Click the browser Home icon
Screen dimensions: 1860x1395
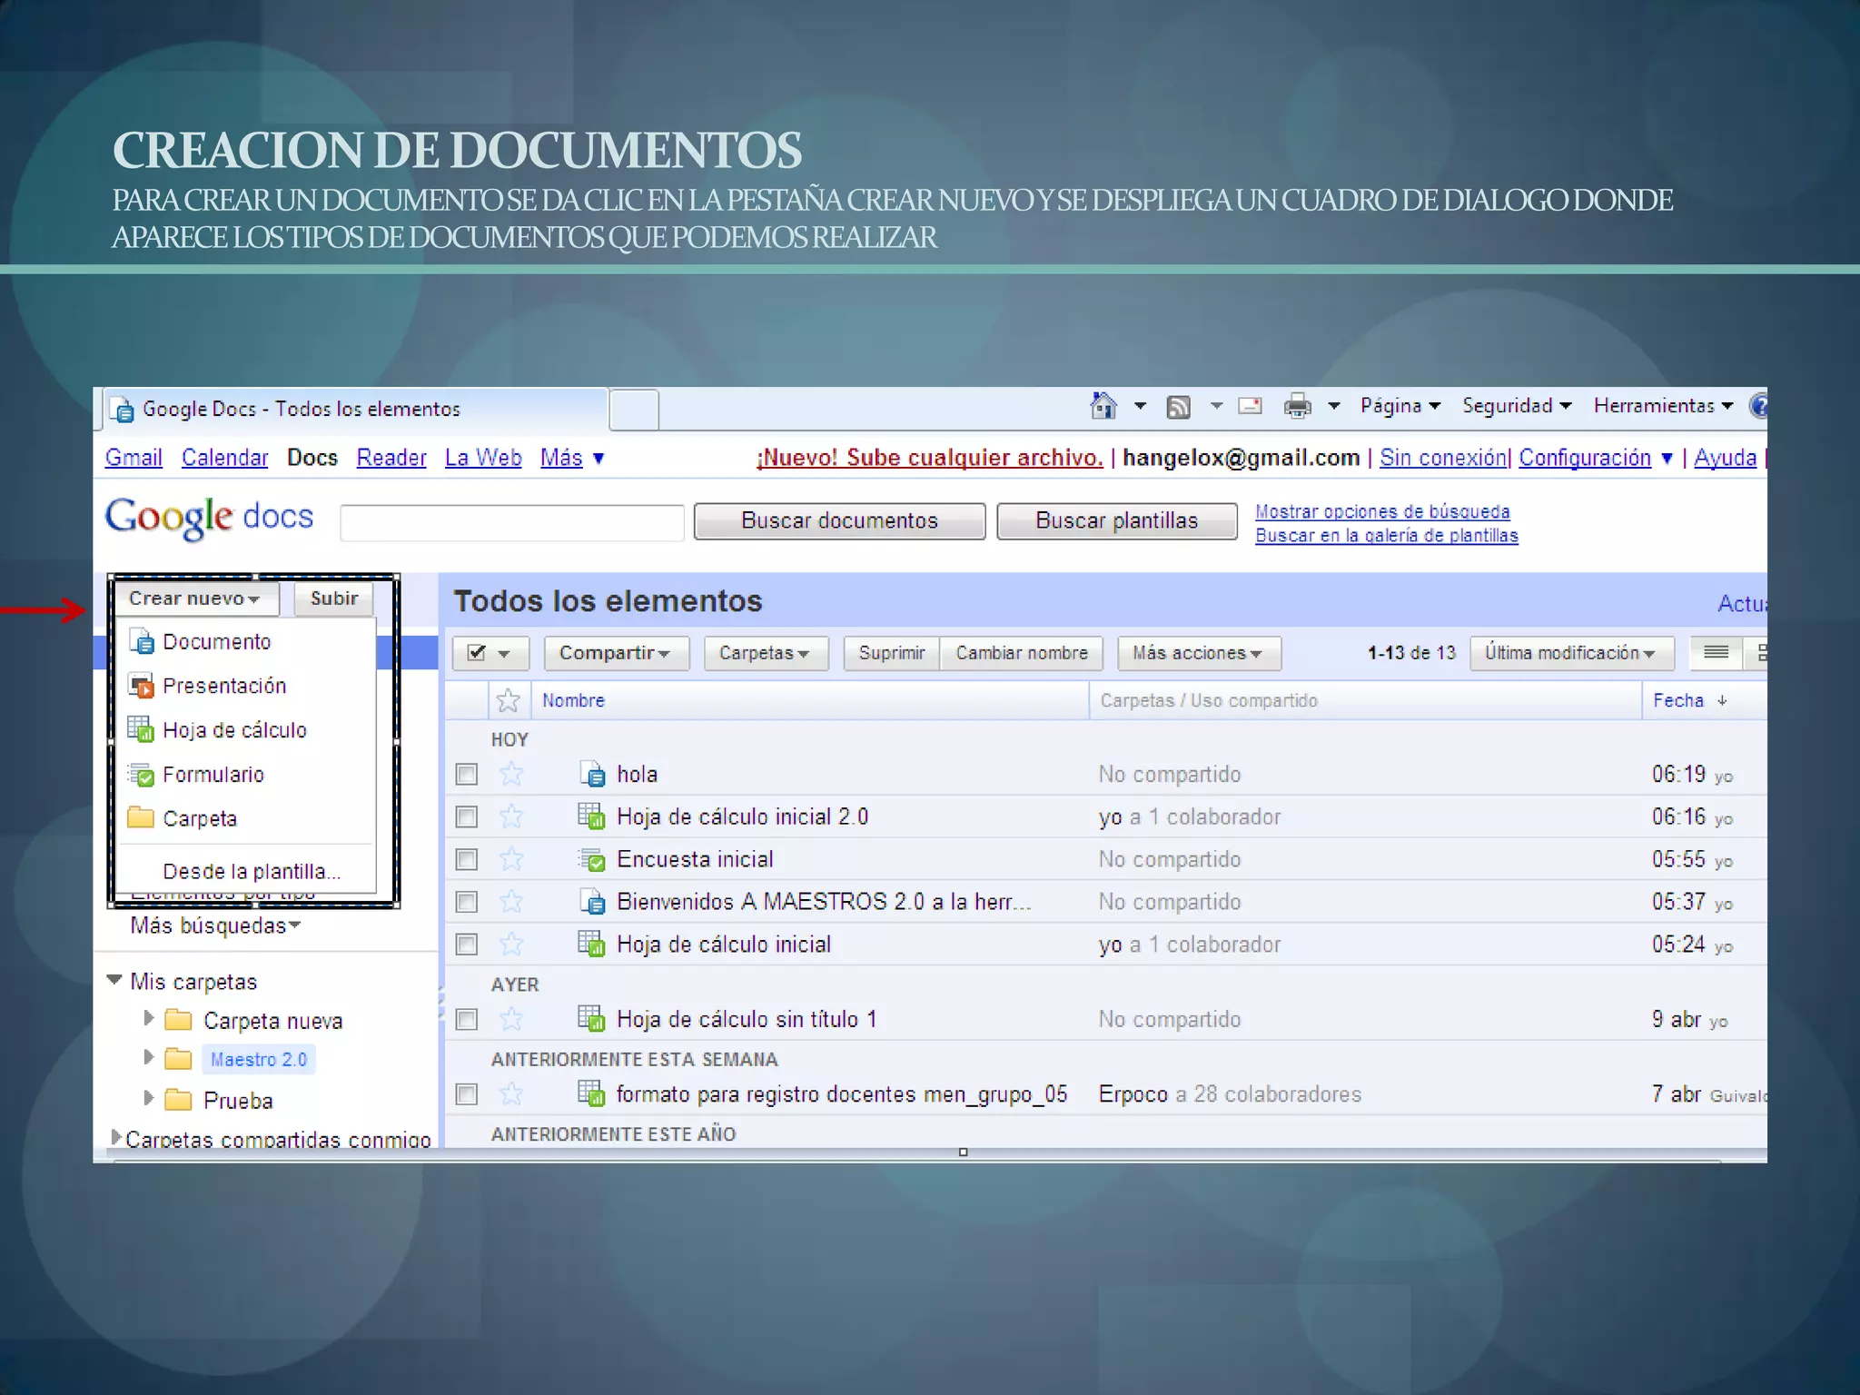point(1103,405)
